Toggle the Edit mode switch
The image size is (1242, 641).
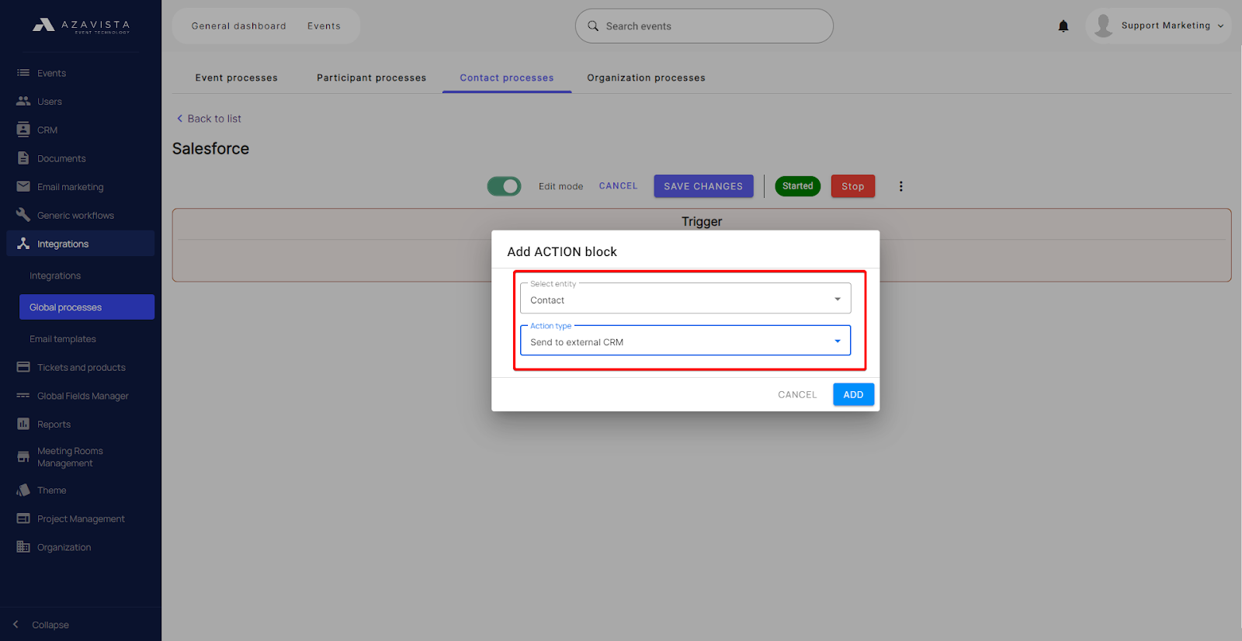pyautogui.click(x=505, y=186)
